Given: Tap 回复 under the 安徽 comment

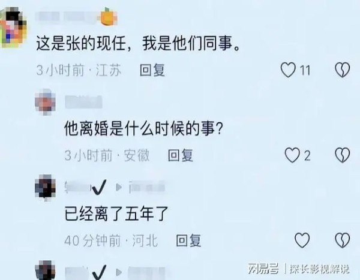Looking at the screenshot, I should 181,155.
